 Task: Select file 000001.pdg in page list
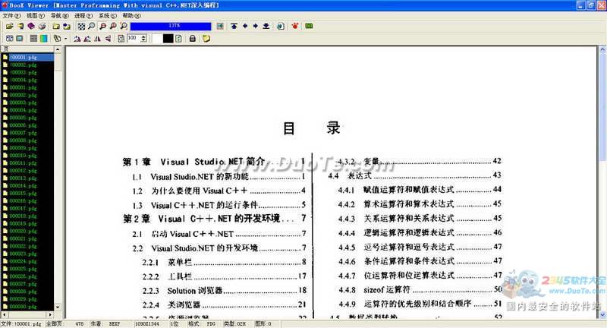27,87
